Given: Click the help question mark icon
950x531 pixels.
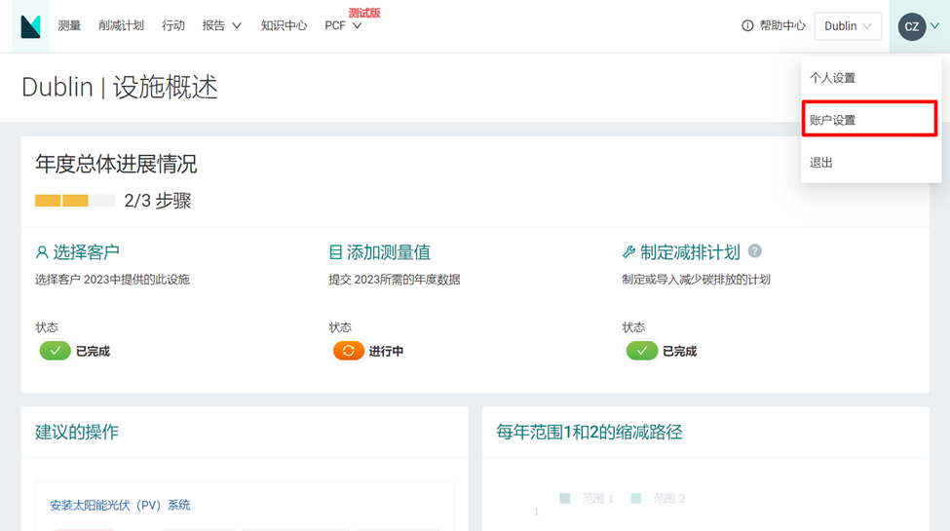Looking at the screenshot, I should pos(754,251).
